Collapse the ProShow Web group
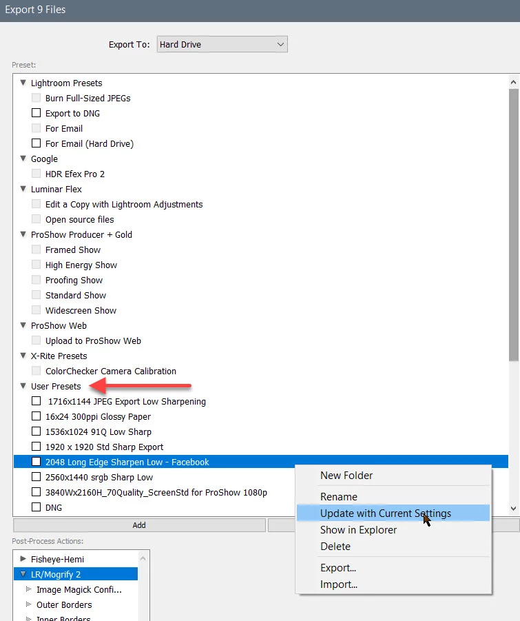Viewport: 520px width, 621px height. (23, 325)
